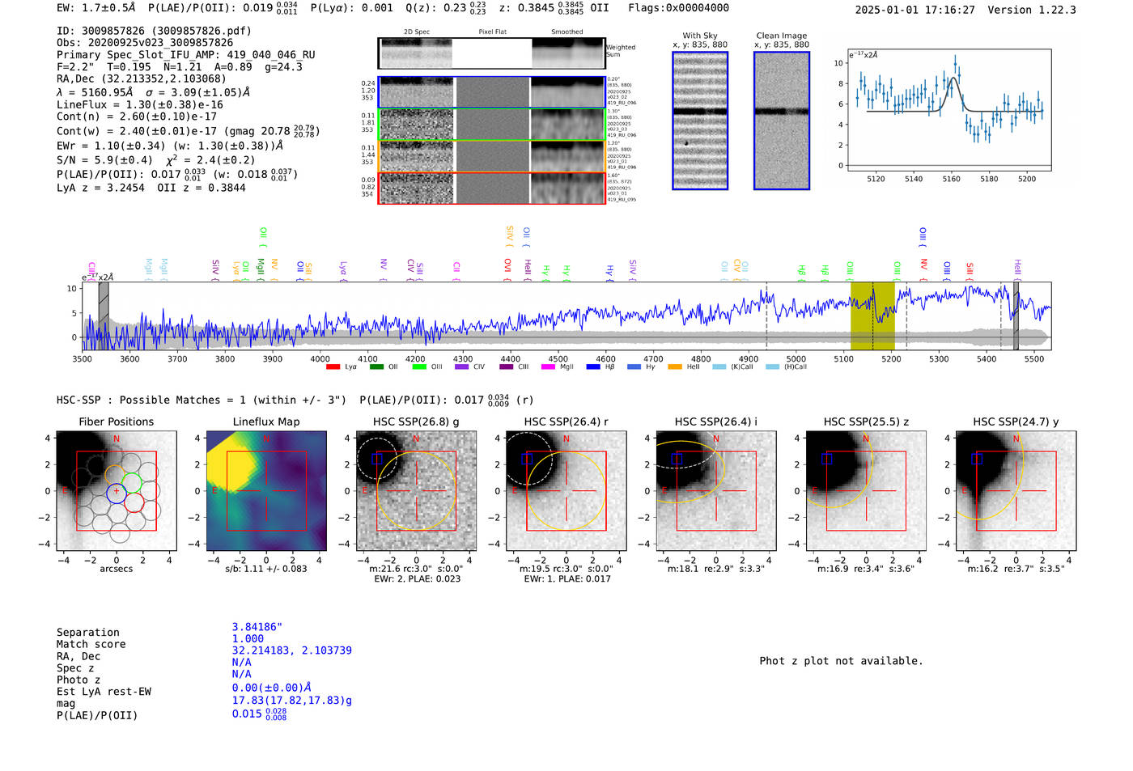
Task: Click the hatched gray bar near 3550 Å
Action: pyautogui.click(x=104, y=316)
